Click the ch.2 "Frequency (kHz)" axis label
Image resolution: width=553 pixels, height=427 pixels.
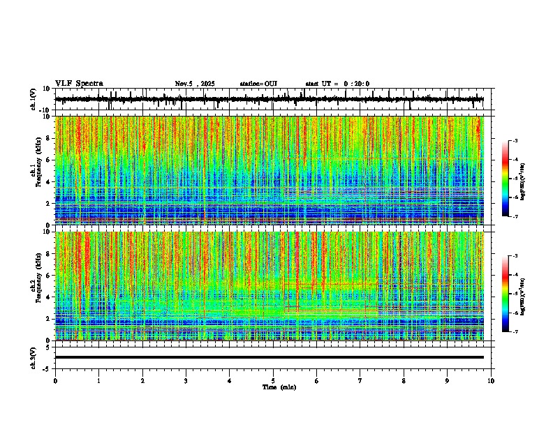(x=38, y=278)
